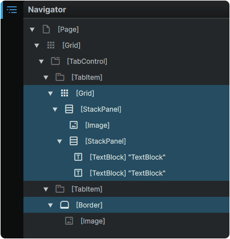Select the highlighted [Grid] label

tap(85, 94)
